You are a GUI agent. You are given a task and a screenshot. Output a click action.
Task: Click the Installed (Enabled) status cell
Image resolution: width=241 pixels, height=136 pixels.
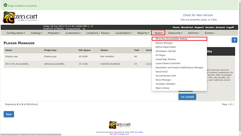click(110, 64)
